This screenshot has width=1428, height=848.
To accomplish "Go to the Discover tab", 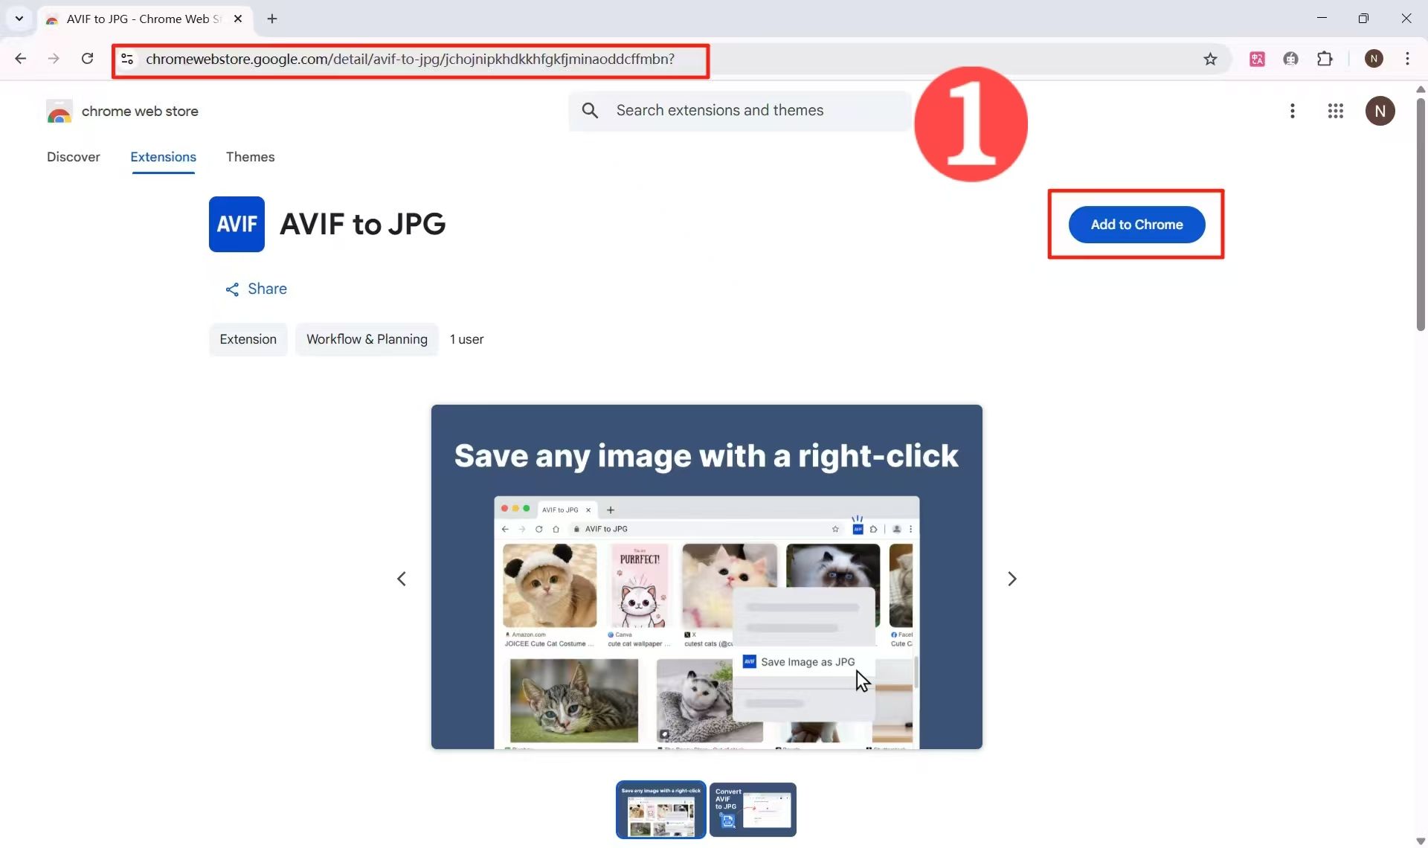I will (73, 157).
